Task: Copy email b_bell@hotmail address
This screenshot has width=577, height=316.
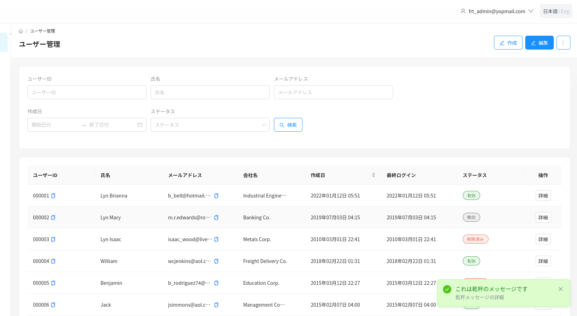Action: pos(216,196)
